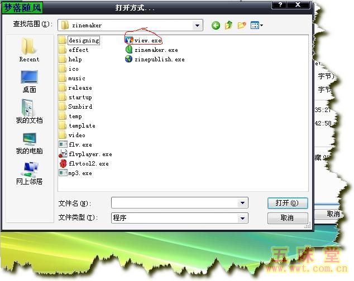Select flvplayer.exe file
354x281 pixels.
tap(89, 154)
